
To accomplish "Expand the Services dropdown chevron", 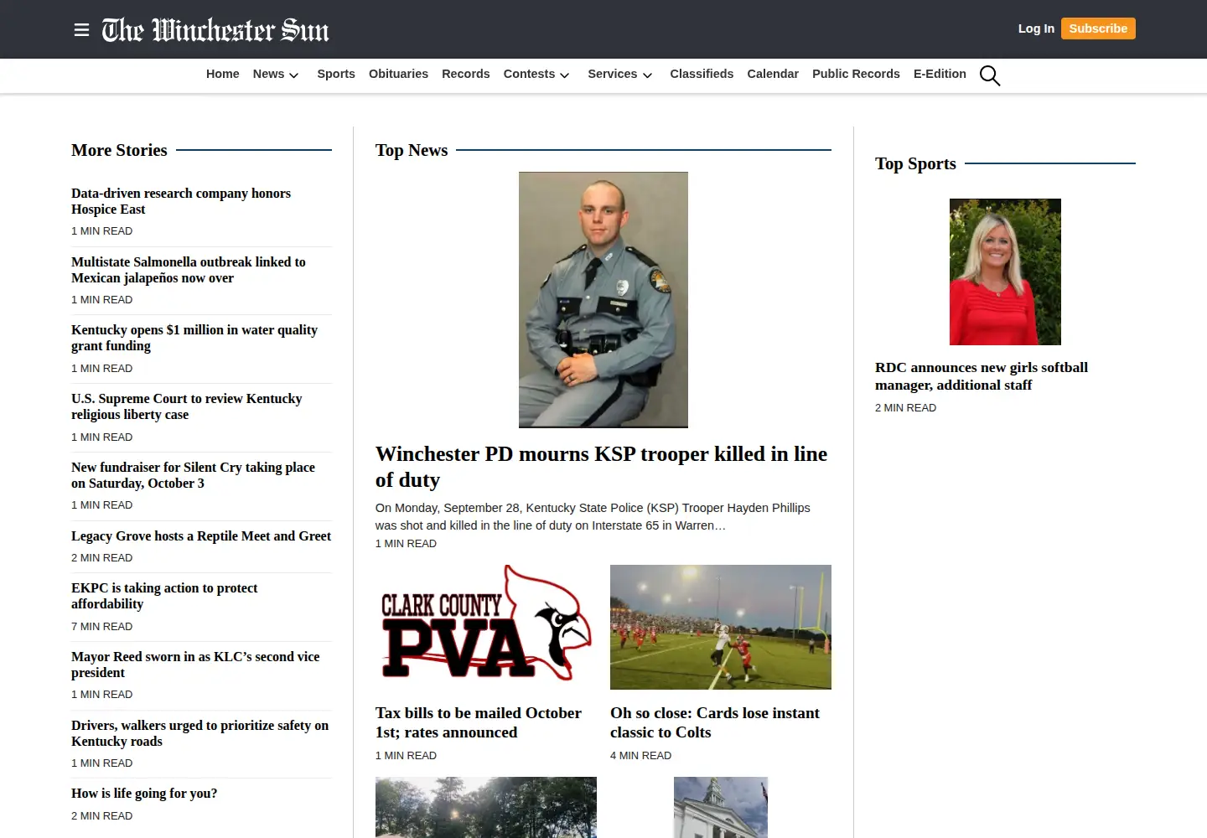I will pyautogui.click(x=647, y=75).
